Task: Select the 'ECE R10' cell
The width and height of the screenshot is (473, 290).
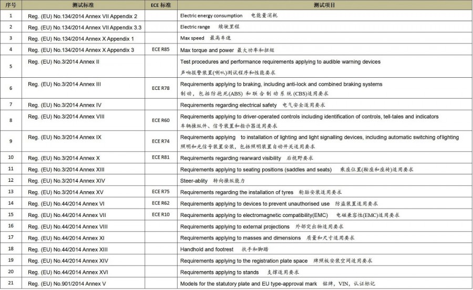Action: point(161,215)
